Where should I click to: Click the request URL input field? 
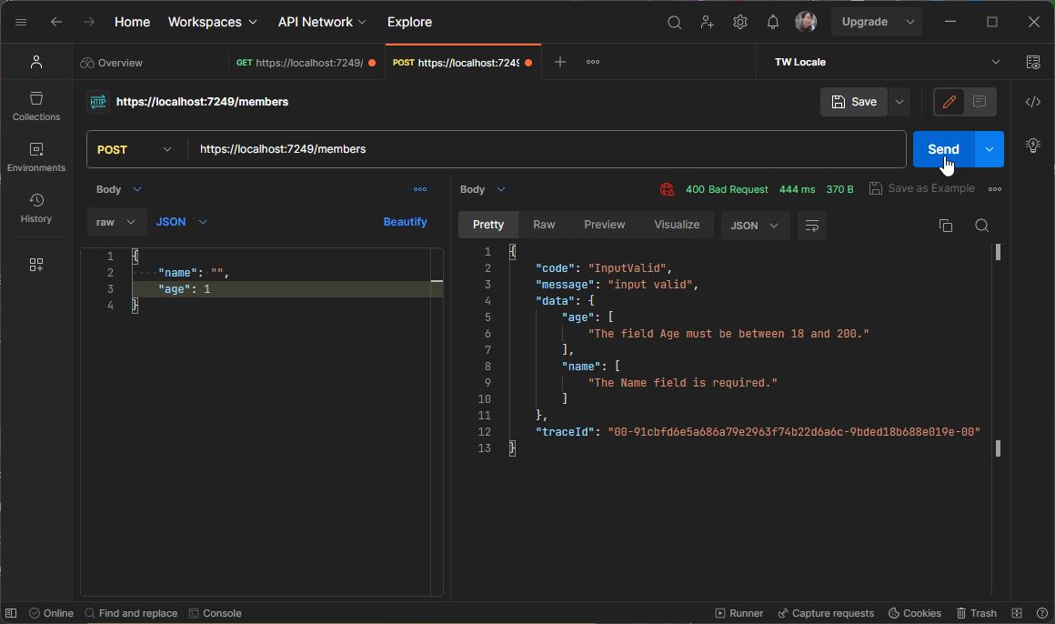coord(547,149)
